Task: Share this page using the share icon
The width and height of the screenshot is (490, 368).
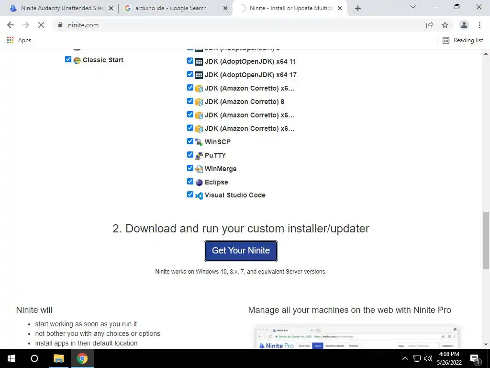Action: (x=430, y=25)
